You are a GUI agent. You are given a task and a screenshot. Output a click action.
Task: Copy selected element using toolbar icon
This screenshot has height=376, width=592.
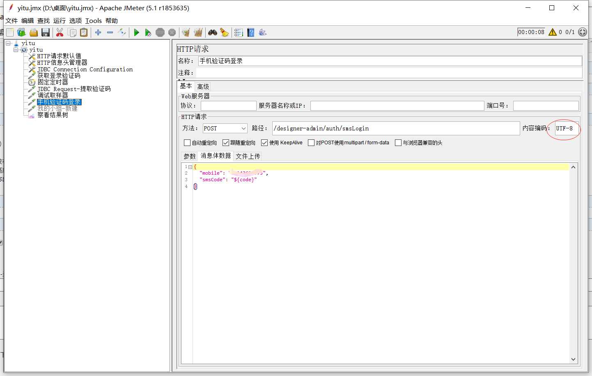click(x=72, y=32)
